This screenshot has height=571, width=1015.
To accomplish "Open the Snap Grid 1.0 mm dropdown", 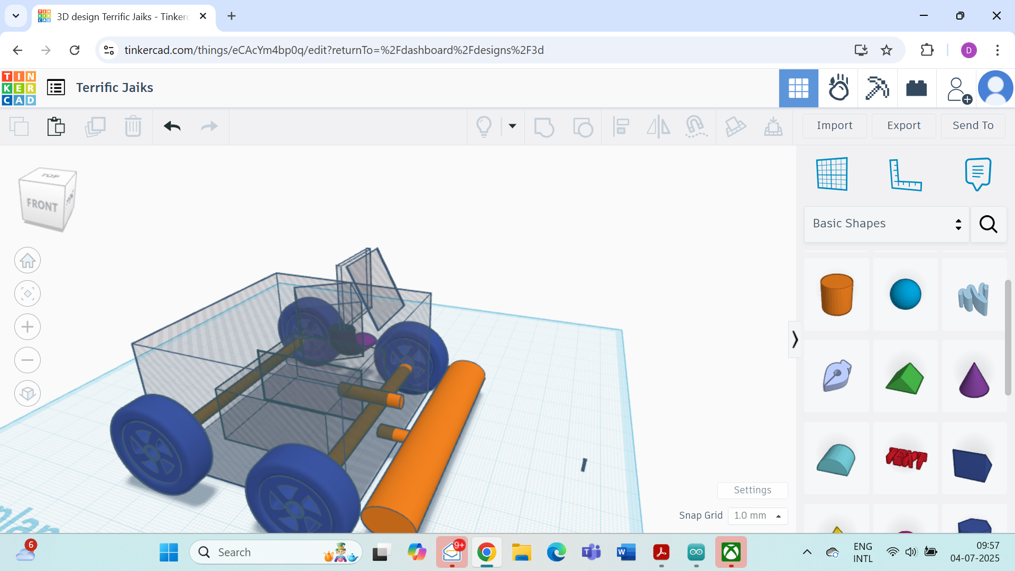I will (x=758, y=515).
